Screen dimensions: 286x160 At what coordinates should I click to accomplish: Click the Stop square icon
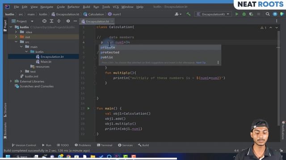pos(258,14)
